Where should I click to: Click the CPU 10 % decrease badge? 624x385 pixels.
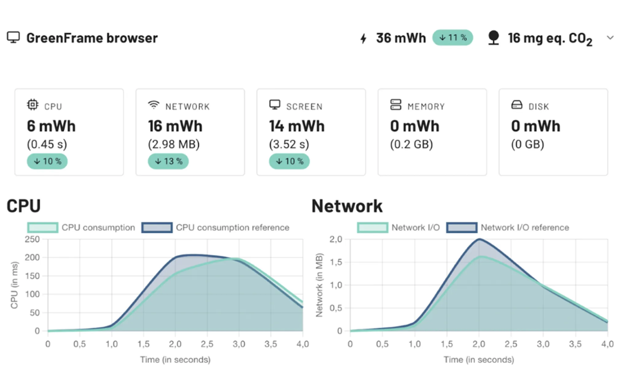click(47, 161)
